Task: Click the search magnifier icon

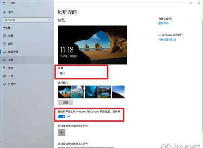Action: click(x=49, y=20)
